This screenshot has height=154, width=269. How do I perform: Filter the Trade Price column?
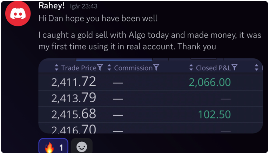tap(100, 68)
